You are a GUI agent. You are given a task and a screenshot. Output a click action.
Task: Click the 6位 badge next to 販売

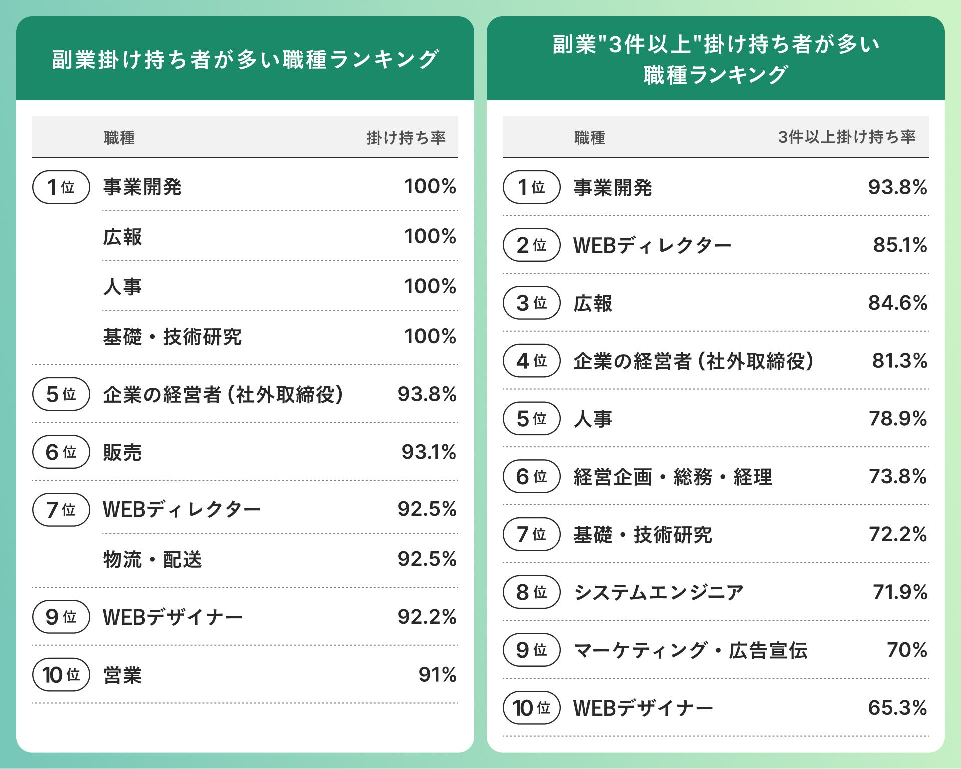pyautogui.click(x=61, y=452)
